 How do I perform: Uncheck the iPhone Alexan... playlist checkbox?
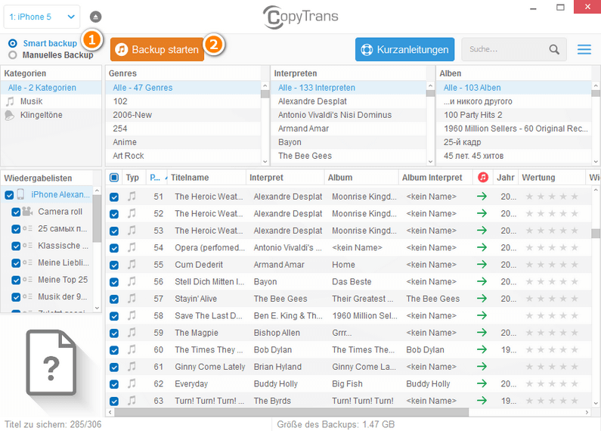point(9,195)
